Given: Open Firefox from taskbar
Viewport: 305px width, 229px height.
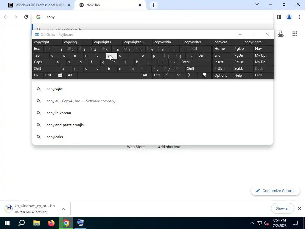Looking at the screenshot, I should click(x=51, y=223).
